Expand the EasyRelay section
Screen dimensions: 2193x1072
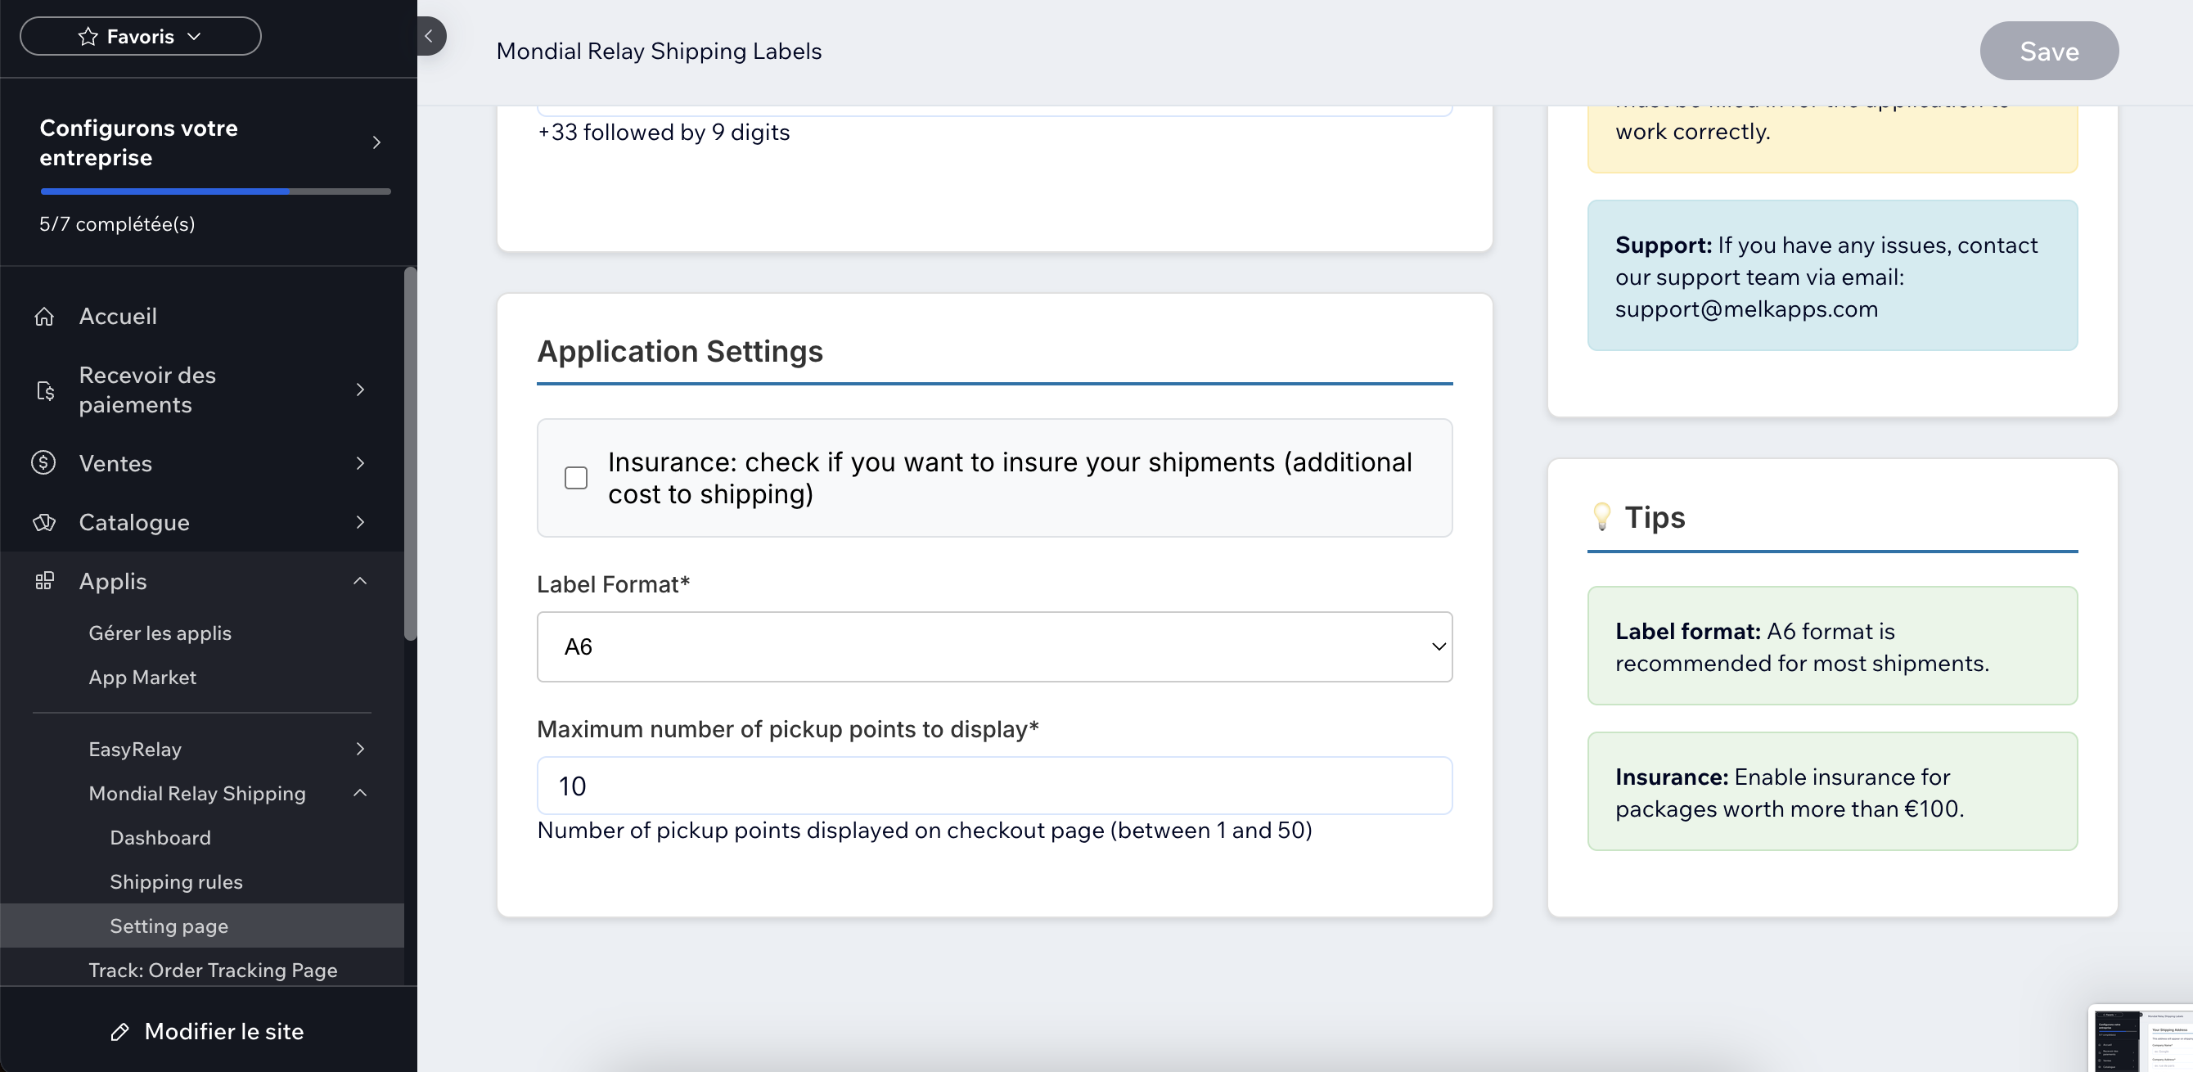[x=360, y=749]
